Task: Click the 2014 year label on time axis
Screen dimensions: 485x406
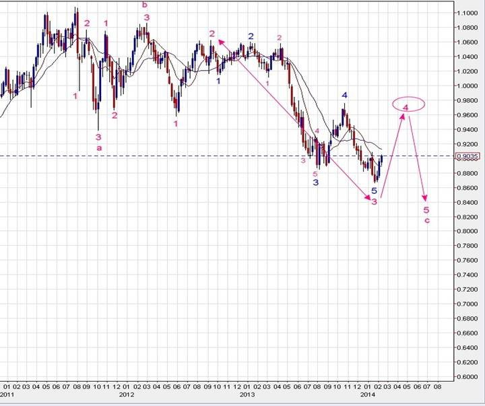Action: [x=368, y=395]
